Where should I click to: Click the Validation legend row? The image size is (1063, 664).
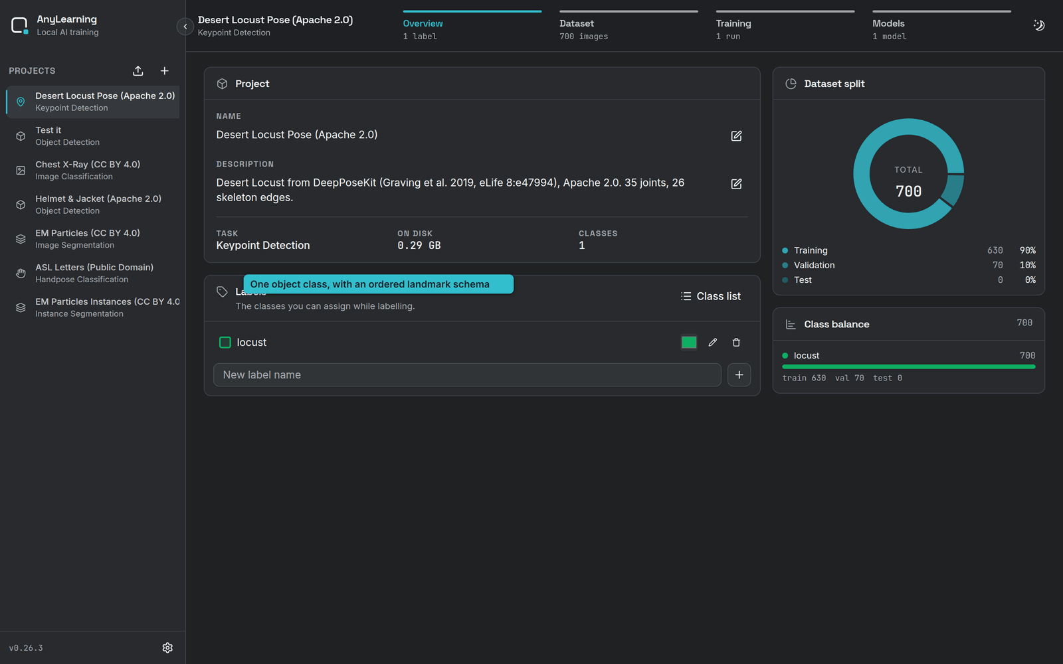tap(909, 265)
